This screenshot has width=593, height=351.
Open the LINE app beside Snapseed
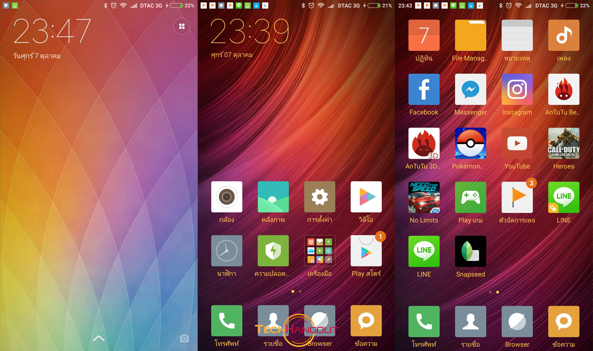pos(424,251)
